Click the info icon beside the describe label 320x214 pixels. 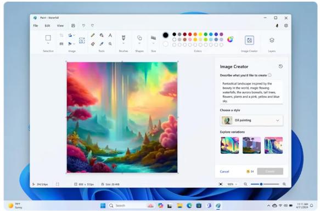point(270,75)
